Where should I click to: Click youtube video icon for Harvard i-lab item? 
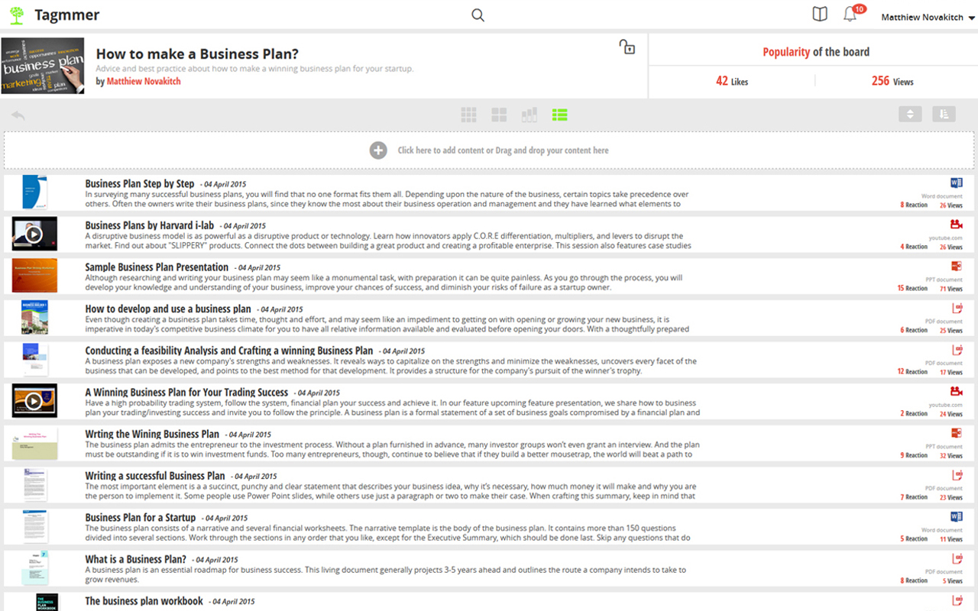pyautogui.click(x=956, y=225)
